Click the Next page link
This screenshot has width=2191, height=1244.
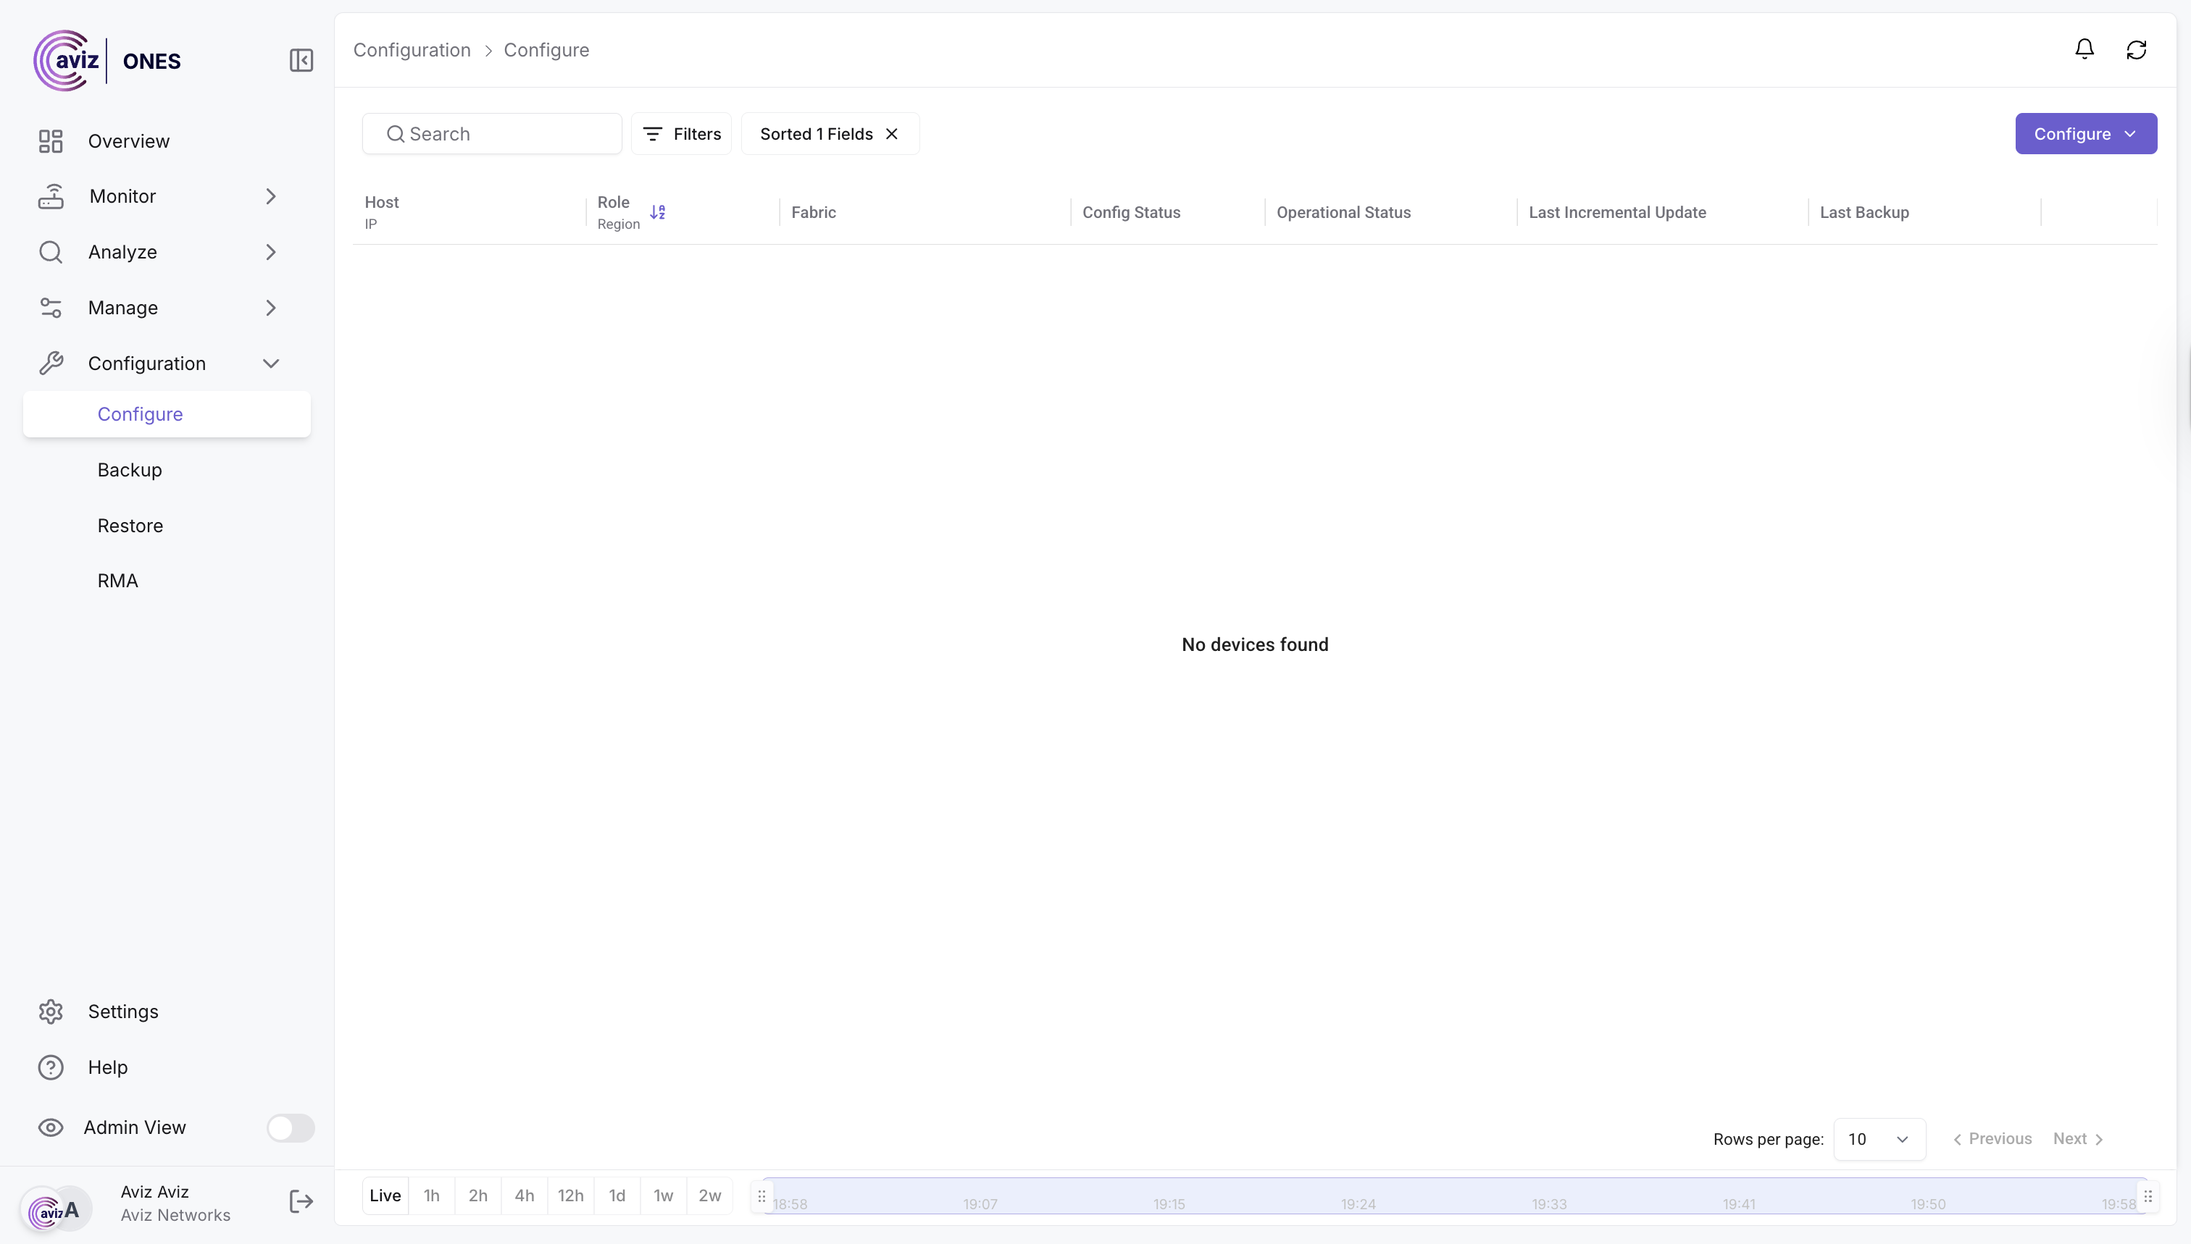coord(2078,1139)
